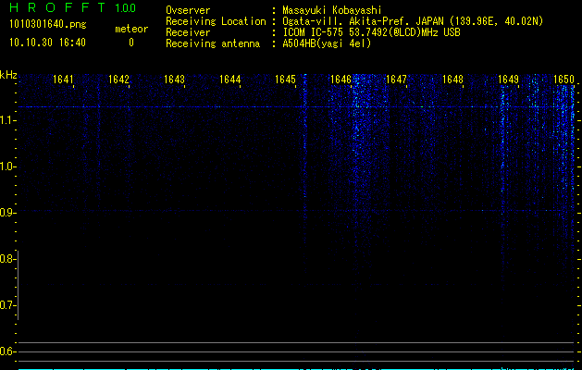
Task: Click the 0.8 frequency axis label
Action: coord(6,259)
